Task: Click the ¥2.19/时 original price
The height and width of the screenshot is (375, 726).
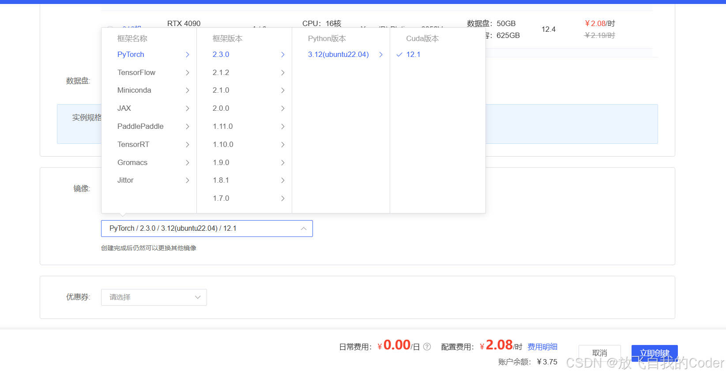Action: (x=600, y=35)
